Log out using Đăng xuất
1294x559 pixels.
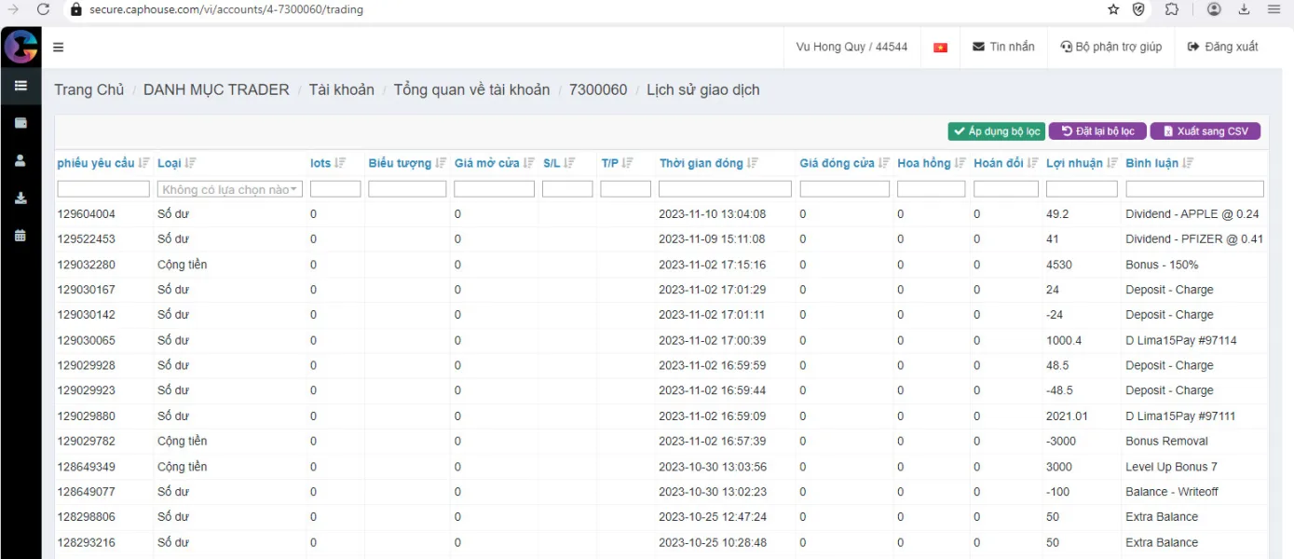tap(1222, 47)
